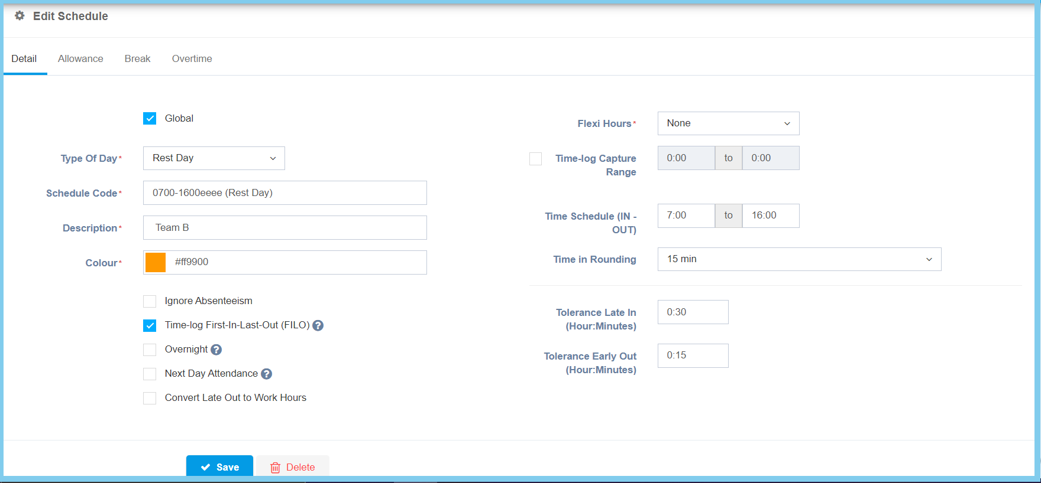Click the orange colour swatch
Screen dimensions: 1041x483
[156, 262]
